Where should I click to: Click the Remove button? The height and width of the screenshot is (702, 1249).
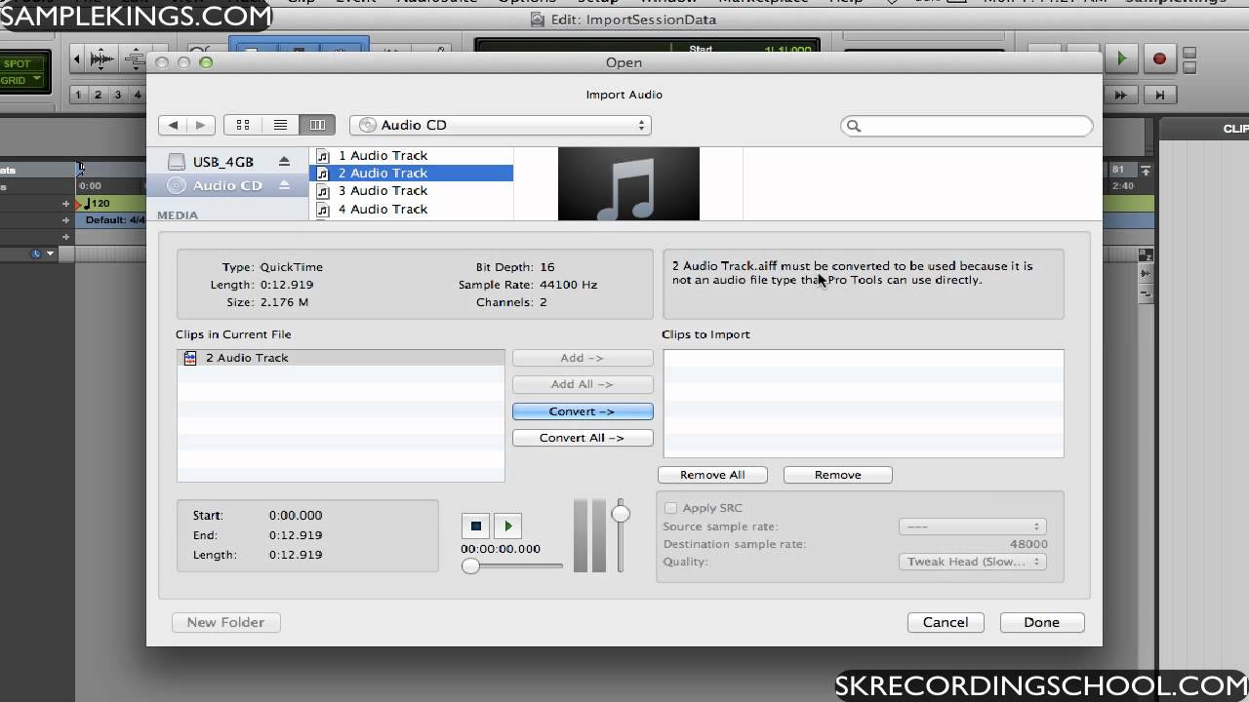pyautogui.click(x=838, y=475)
